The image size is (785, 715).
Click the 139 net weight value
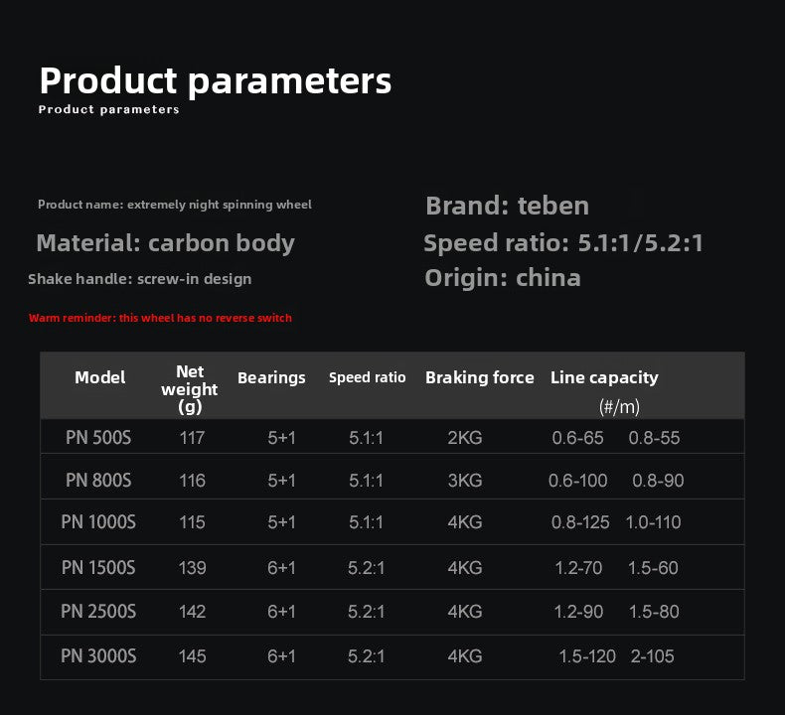192,568
